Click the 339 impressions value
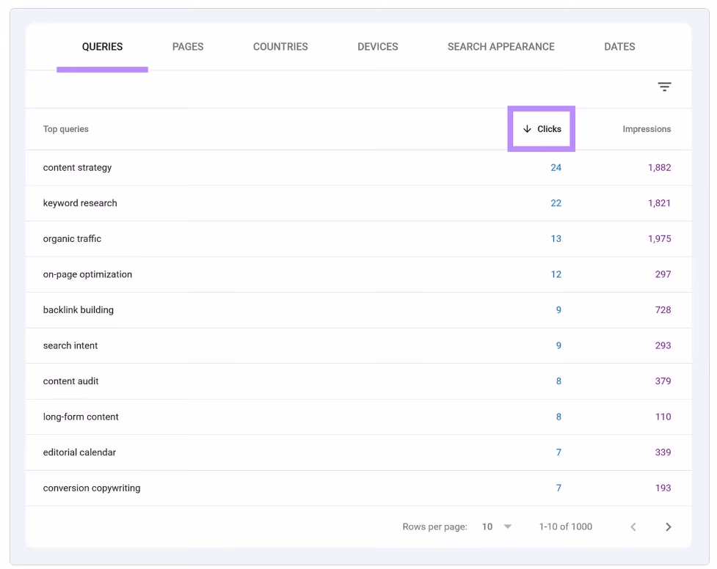Screen dimensions: 717x569 coord(663,452)
